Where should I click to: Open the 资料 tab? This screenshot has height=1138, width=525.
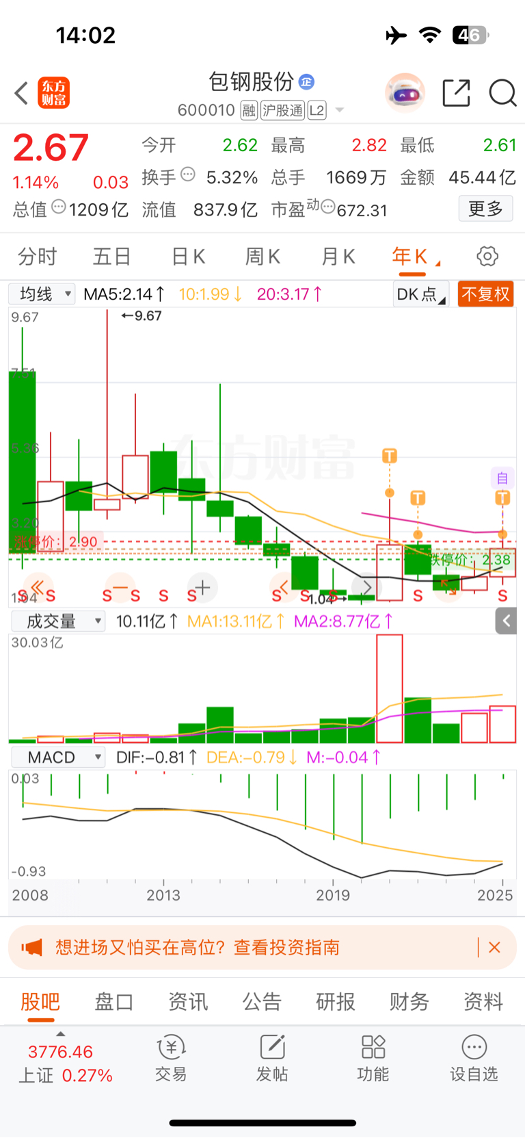click(483, 1002)
